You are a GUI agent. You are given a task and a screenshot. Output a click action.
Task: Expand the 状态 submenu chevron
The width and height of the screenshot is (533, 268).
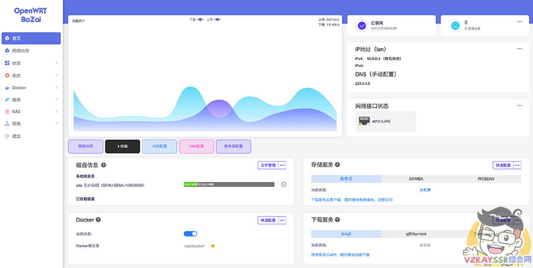(56, 63)
